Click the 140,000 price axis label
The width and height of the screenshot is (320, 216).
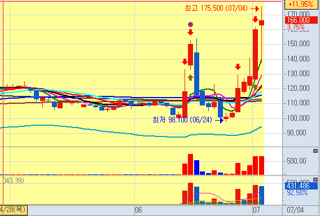click(x=298, y=59)
